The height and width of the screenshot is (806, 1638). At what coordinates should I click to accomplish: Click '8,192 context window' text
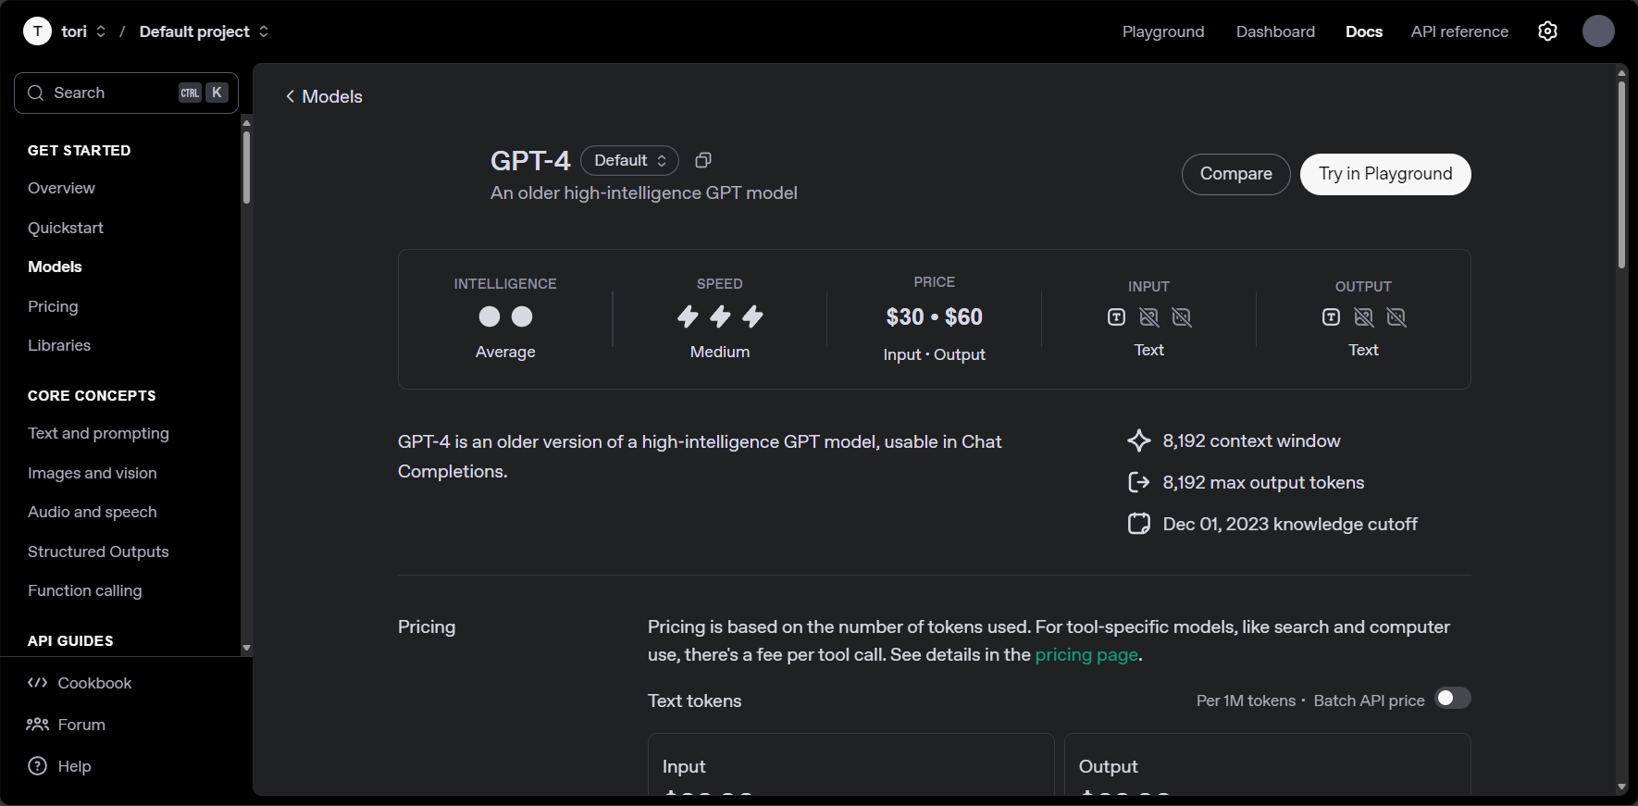click(x=1251, y=440)
